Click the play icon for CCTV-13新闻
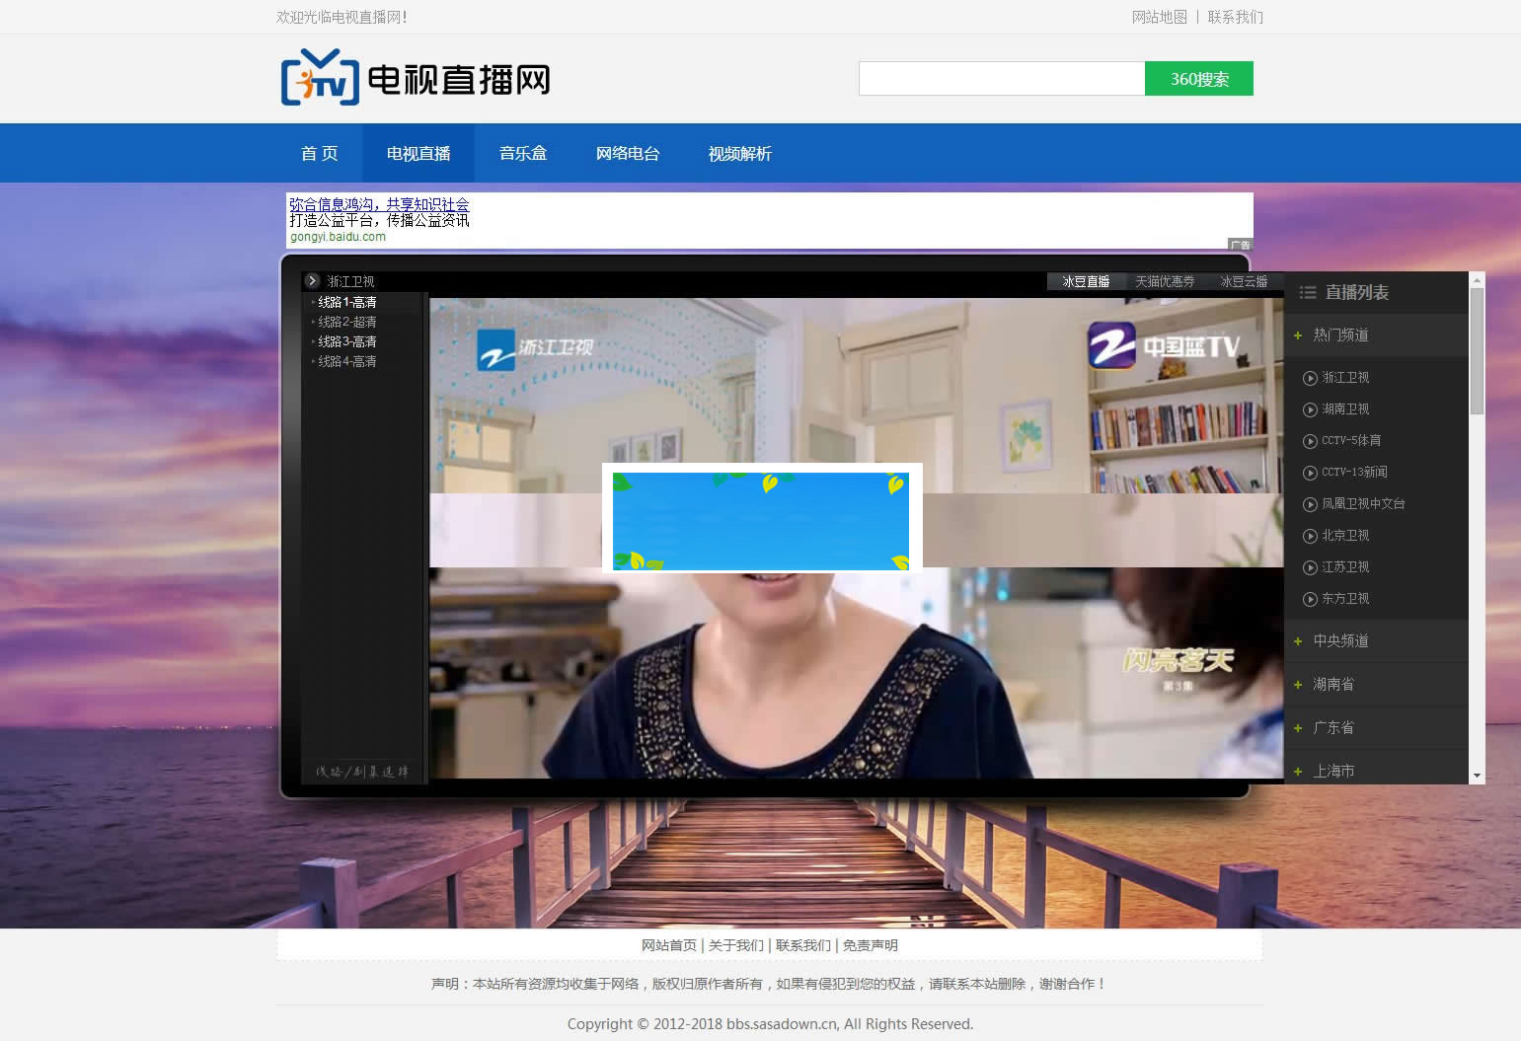The height and width of the screenshot is (1041, 1521). (x=1310, y=472)
